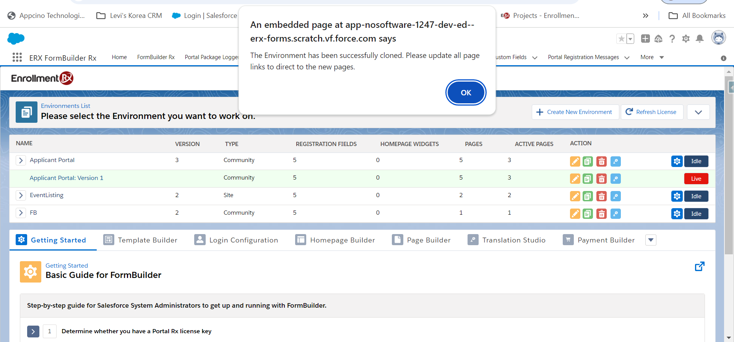
Task: Open the Basic Guide in new window icon
Action: 700,267
